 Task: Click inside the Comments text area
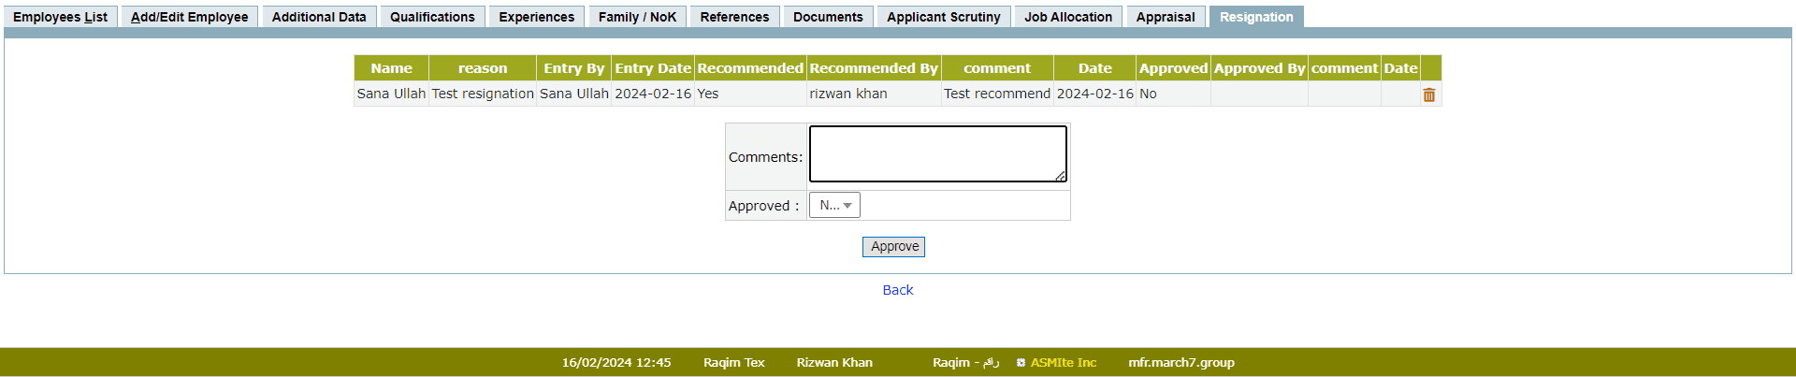click(x=937, y=153)
